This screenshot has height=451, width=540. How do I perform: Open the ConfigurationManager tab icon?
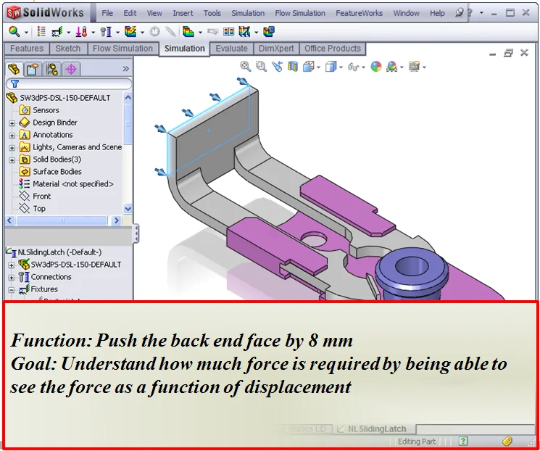tap(51, 69)
